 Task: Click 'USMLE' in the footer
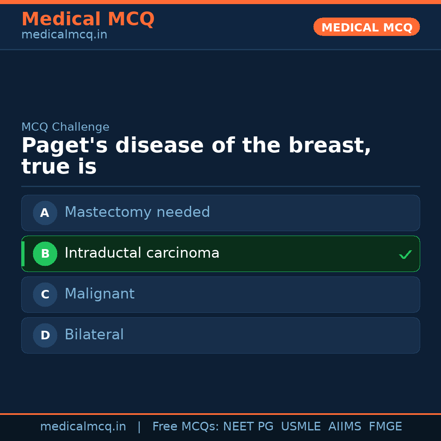pyautogui.click(x=301, y=427)
